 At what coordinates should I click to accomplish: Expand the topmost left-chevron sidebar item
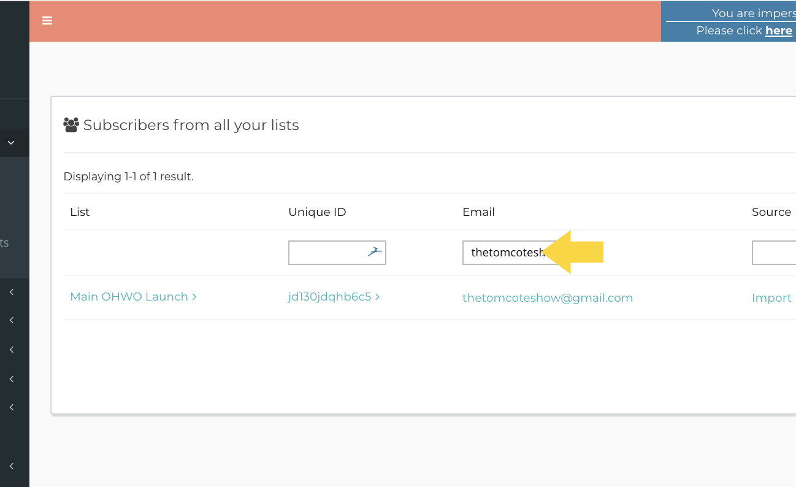[x=11, y=293]
